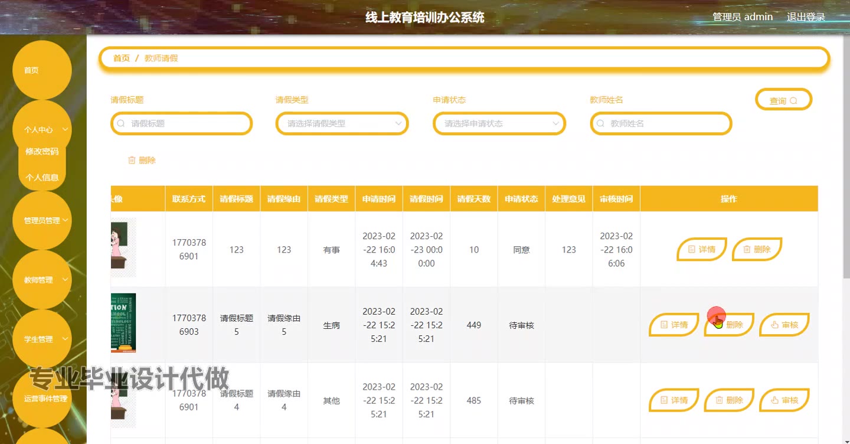Screen dimensions: 850x444
Task: Open 修改密码 submenu item
Action: point(42,151)
